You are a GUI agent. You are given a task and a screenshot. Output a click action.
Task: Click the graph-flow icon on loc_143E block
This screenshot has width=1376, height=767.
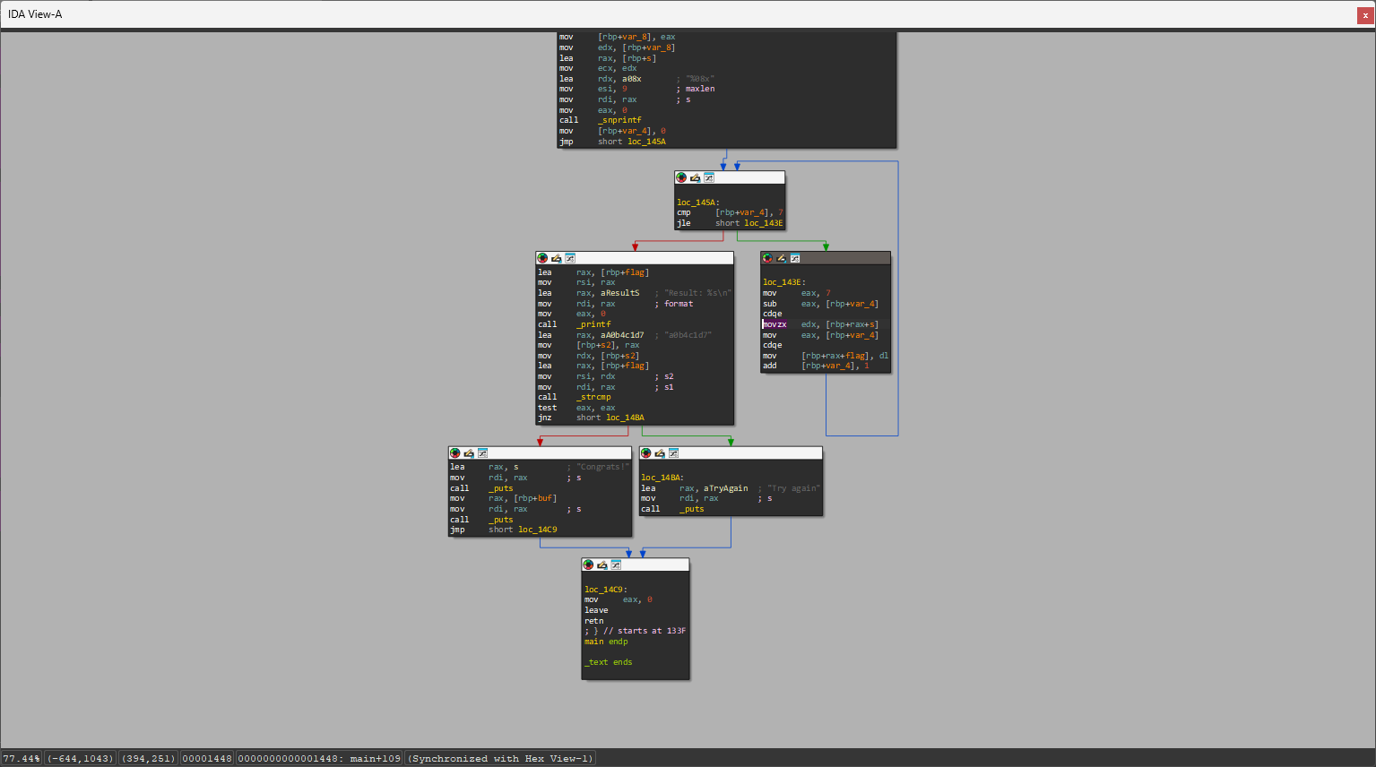795,258
